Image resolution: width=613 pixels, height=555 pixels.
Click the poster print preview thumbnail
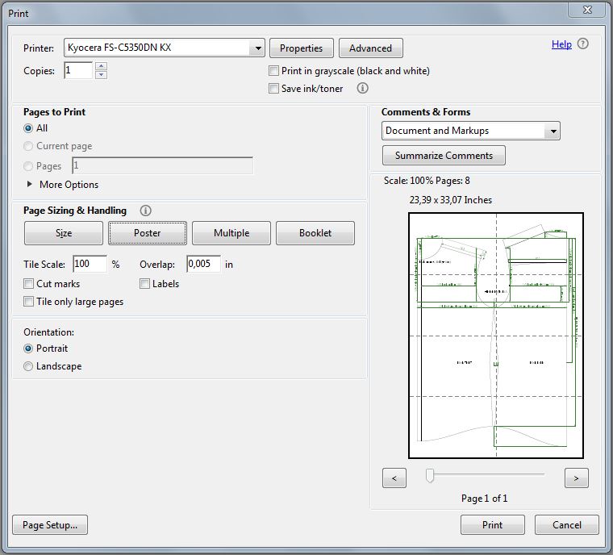point(496,336)
